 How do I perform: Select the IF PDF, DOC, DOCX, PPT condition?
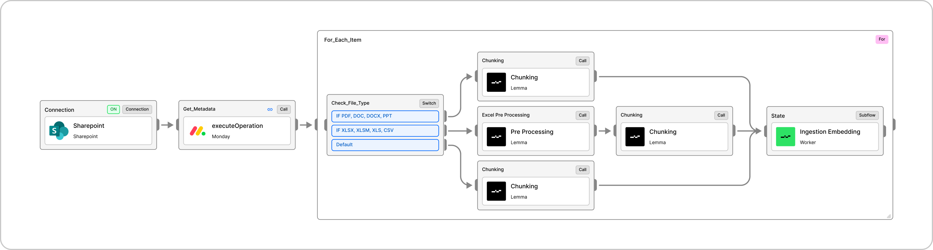point(385,116)
